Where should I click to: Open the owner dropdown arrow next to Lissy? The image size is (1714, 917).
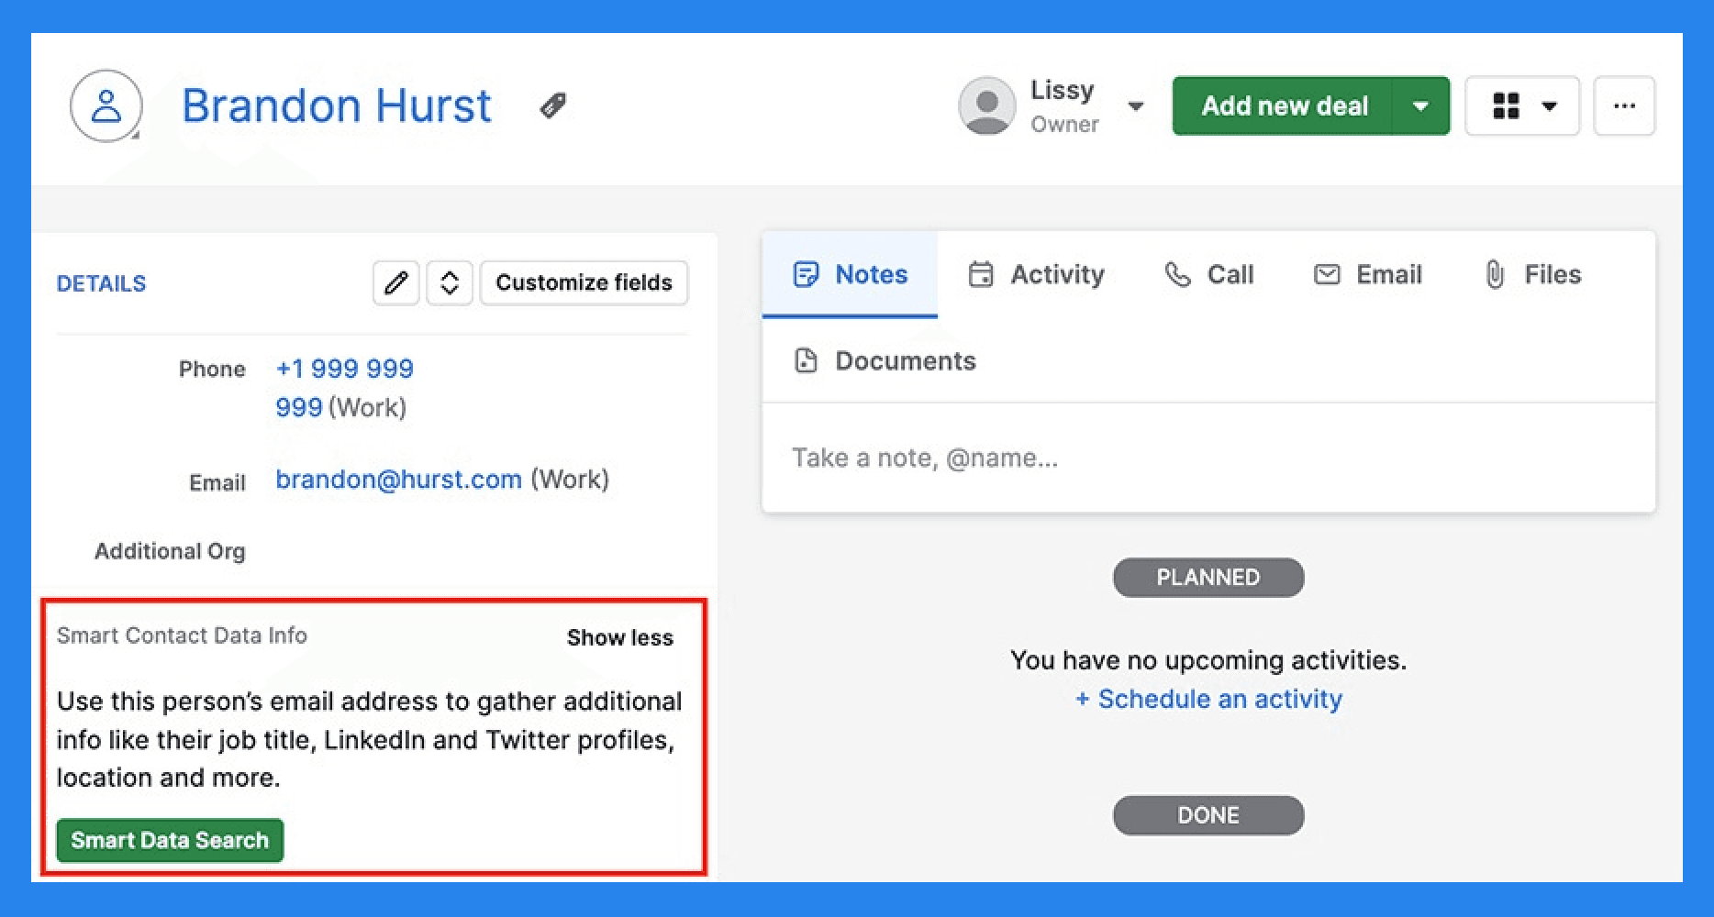pyautogui.click(x=1135, y=105)
